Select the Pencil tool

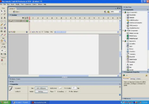2,25
